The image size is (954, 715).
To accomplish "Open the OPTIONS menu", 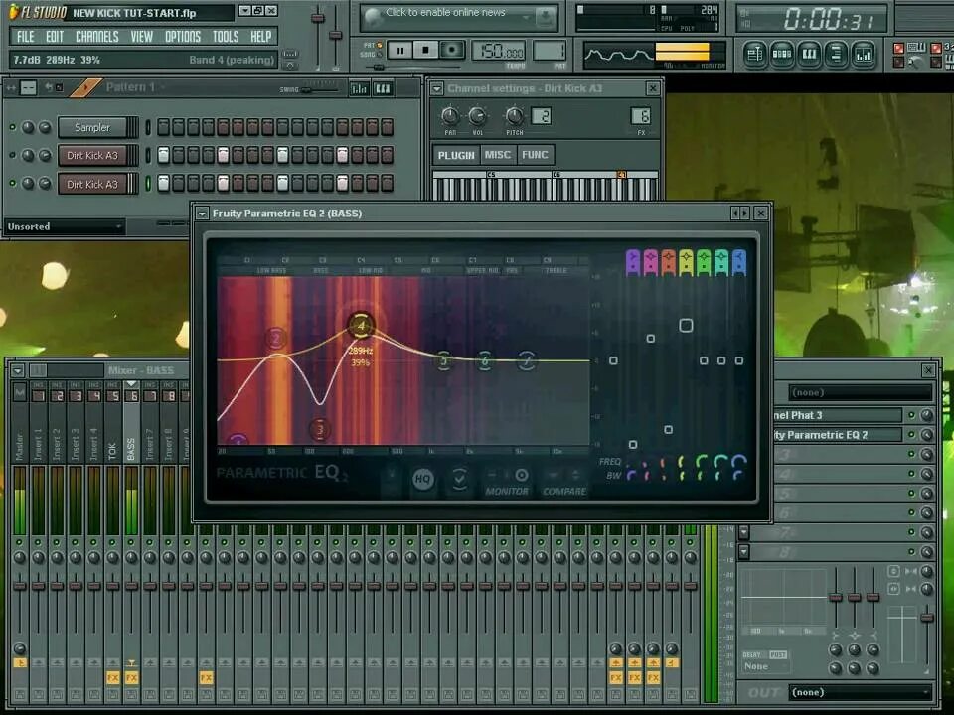I will [183, 37].
